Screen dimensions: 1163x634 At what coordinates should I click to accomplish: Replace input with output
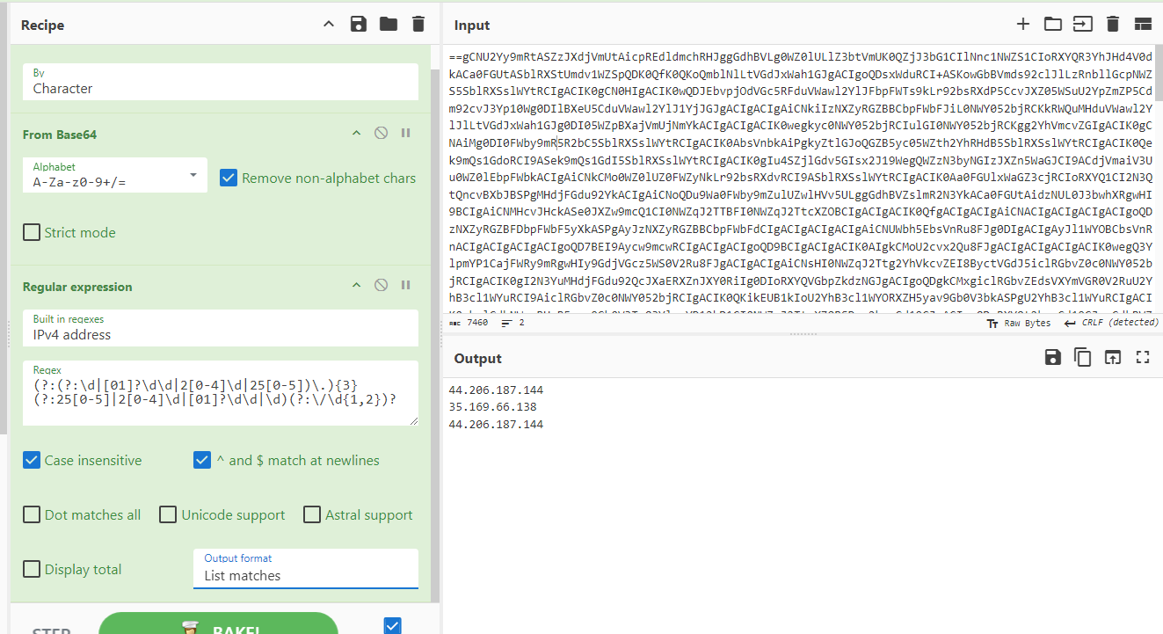click(1113, 357)
